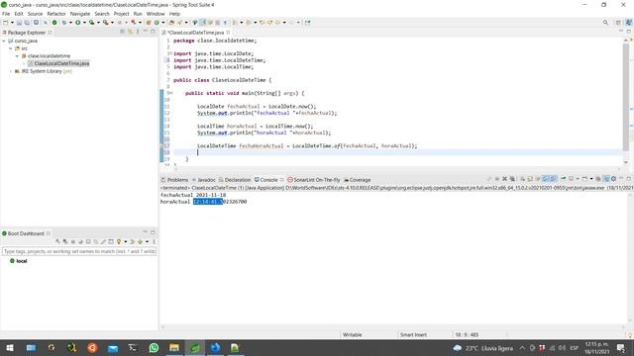
Task: Toggle Link with Editor in Package Explorer
Action: 130,32
